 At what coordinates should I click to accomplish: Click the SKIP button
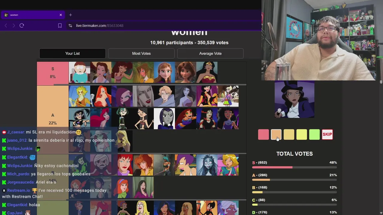click(327, 134)
